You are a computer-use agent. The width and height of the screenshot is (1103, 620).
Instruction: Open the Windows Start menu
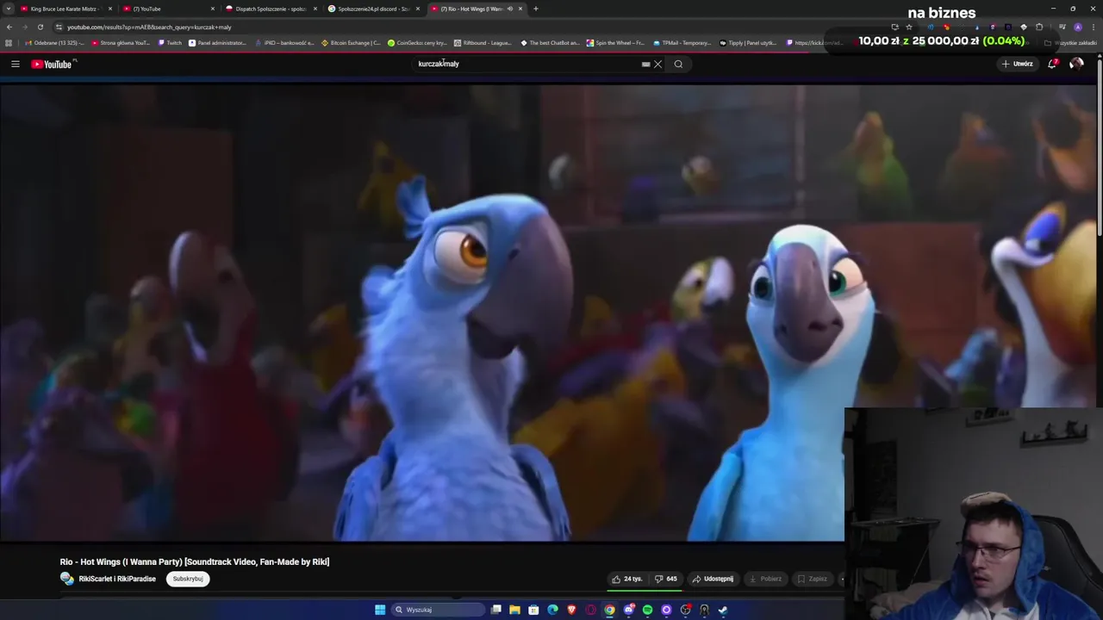coord(380,610)
